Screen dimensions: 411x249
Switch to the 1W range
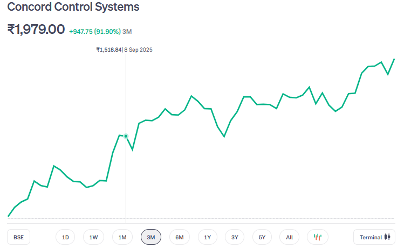pyautogui.click(x=93, y=237)
